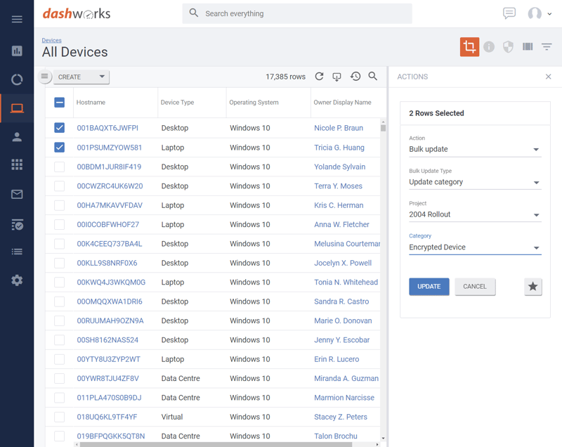
Task: Open the CREATE dropdown
Action: 81,77
